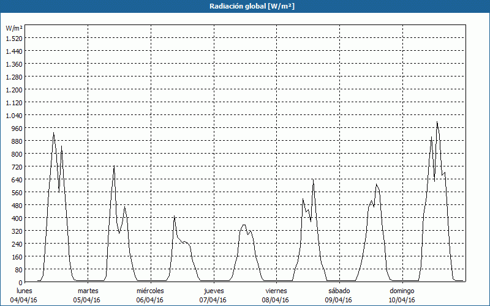Image resolution: width=490 pixels, height=306 pixels.
Task: Click the 04/04/16 date label
Action: click(24, 300)
